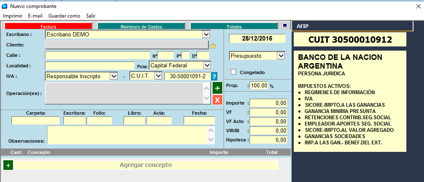Click the date field 28/12/2016
The image size is (424, 182).
pyautogui.click(x=257, y=38)
